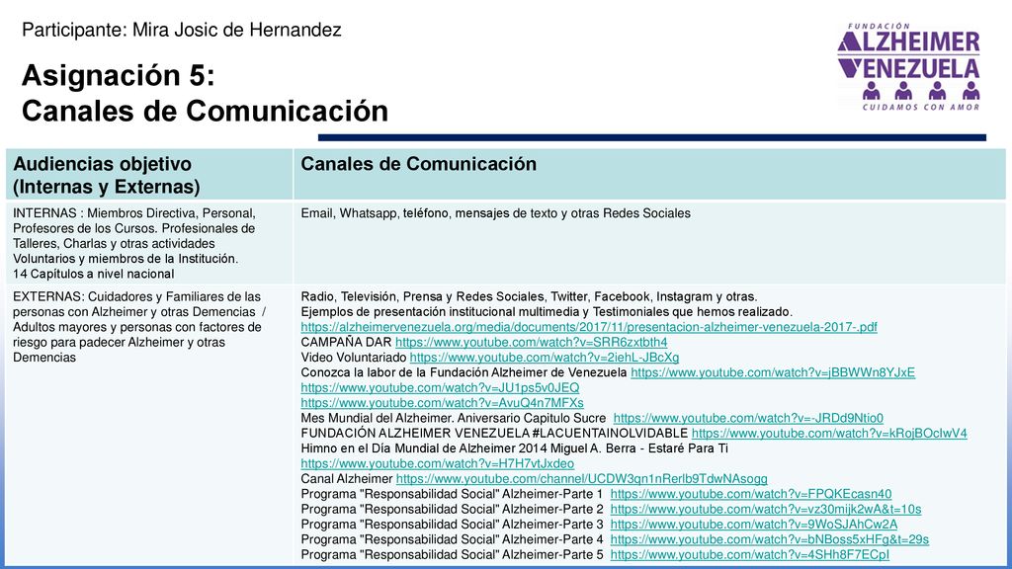Click '14 Capítulos a nivel nacional' text
The image size is (1012, 569).
click(x=94, y=275)
